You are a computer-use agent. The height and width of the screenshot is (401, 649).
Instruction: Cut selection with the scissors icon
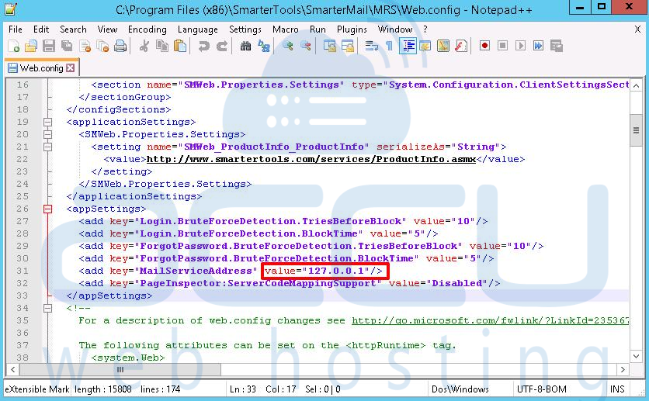tap(144, 46)
